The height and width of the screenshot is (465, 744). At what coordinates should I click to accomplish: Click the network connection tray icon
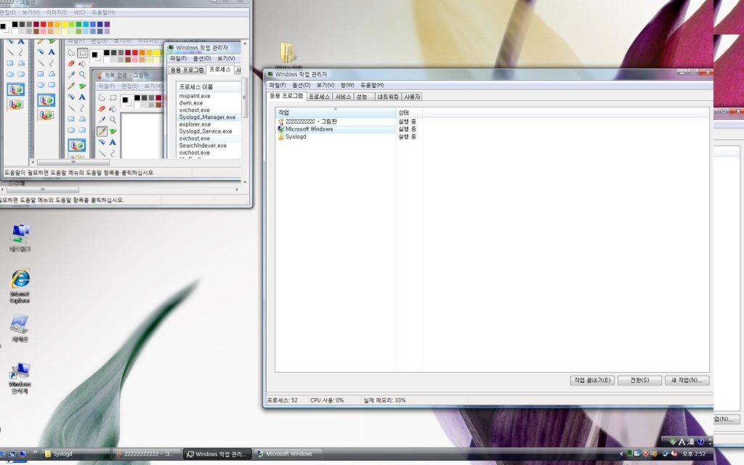(x=666, y=453)
